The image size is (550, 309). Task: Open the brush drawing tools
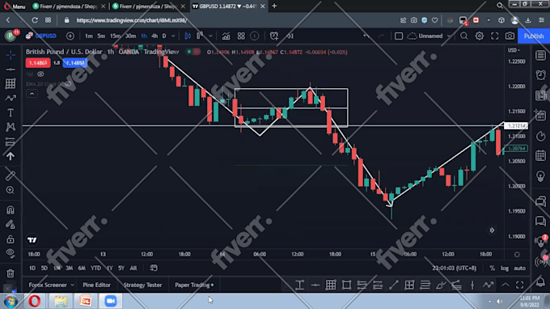[11, 98]
